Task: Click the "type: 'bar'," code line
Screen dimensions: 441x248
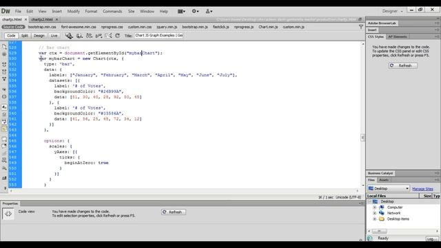Action: [x=59, y=64]
